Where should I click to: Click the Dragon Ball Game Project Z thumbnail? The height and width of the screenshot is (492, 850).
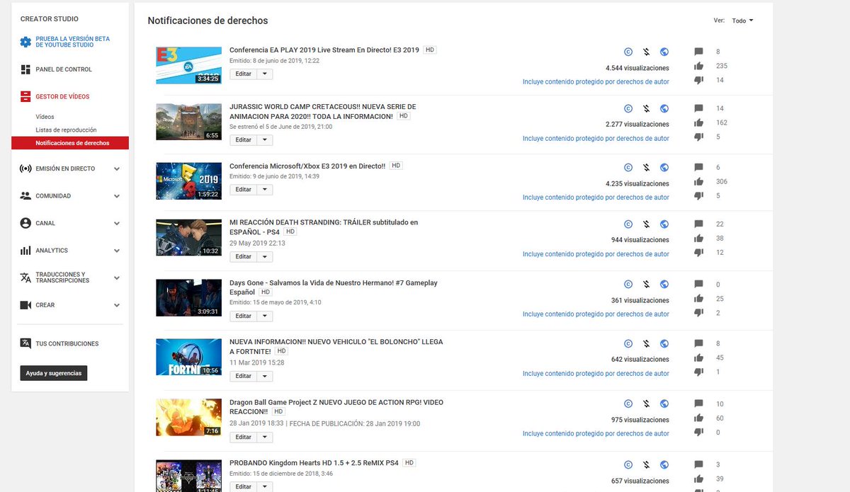tap(188, 417)
